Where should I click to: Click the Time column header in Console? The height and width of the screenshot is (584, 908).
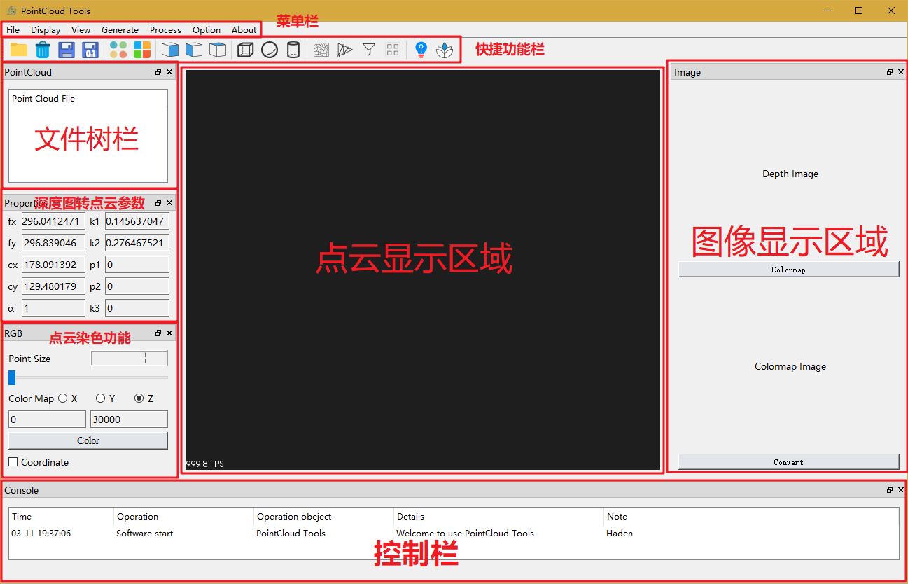[62, 517]
